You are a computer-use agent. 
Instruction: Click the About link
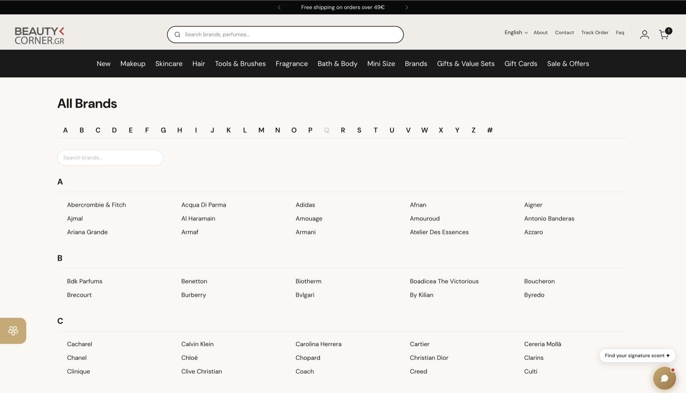pos(540,33)
